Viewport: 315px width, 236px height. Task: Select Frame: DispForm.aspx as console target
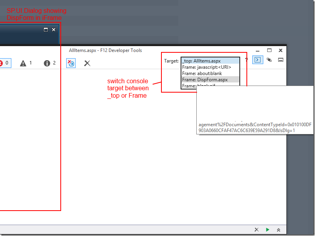210,79
